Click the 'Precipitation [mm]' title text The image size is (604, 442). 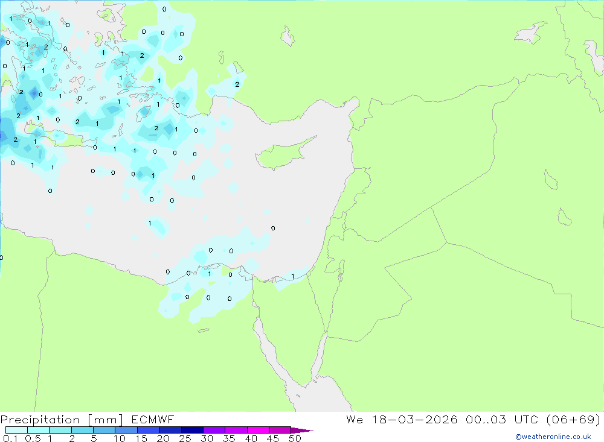(62, 420)
